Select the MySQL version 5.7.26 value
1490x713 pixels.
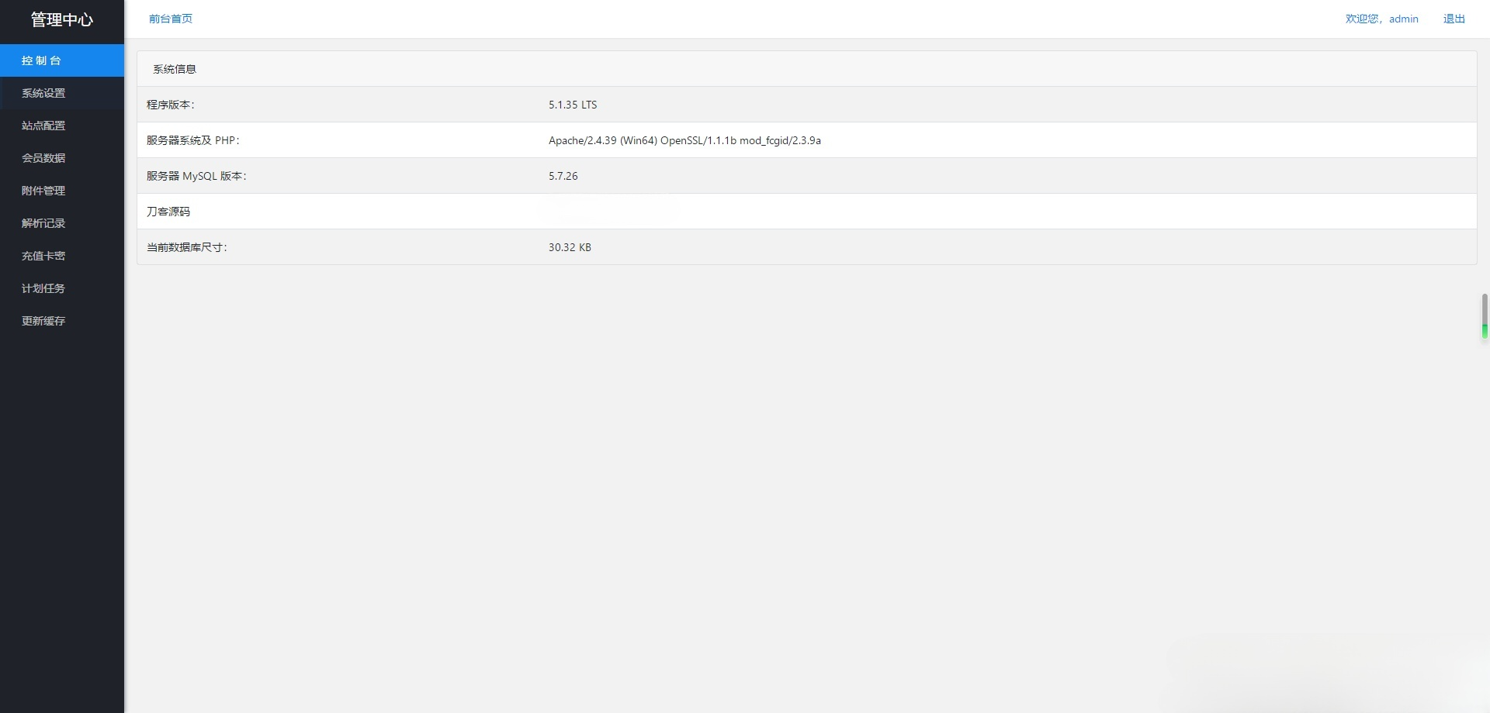[x=563, y=176]
